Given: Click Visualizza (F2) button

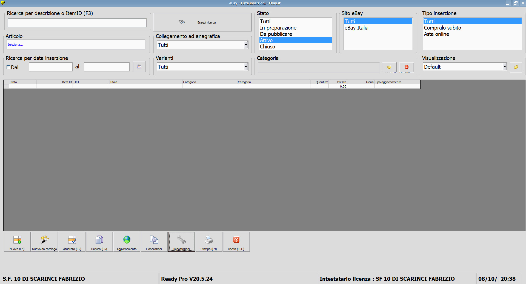Looking at the screenshot, I should (72, 242).
